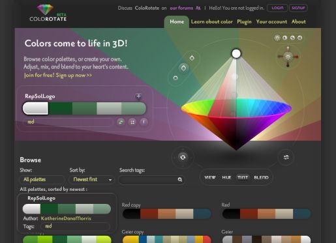Click the red tag field under top palette

pos(69,122)
